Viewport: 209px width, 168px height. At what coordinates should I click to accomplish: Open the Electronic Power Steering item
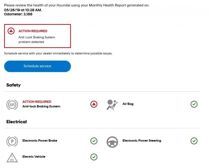coord(142,141)
